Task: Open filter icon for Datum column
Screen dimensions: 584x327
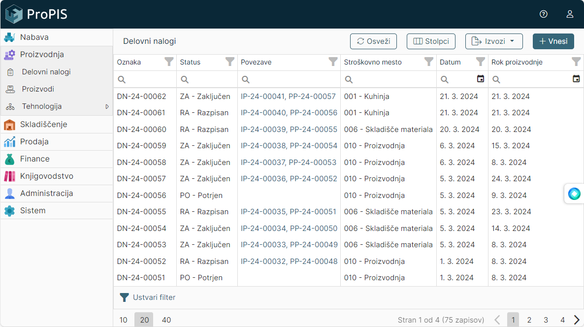Action: (x=481, y=62)
